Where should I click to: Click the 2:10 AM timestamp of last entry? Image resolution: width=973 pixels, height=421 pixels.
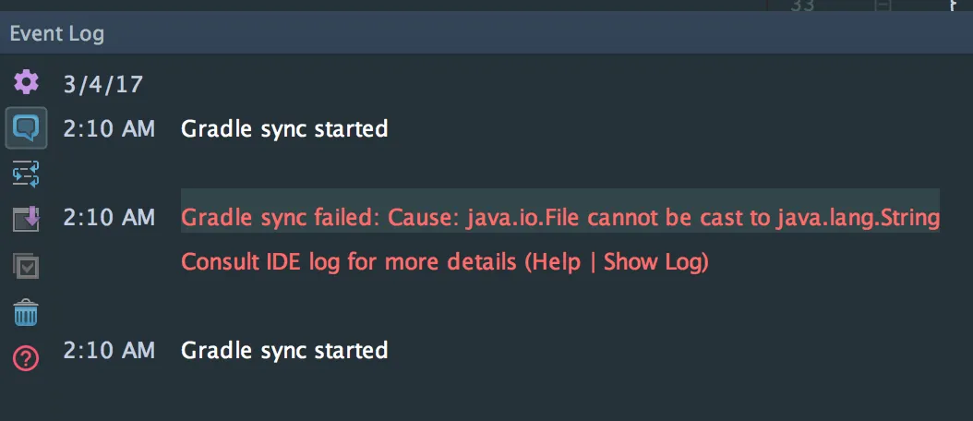(109, 350)
